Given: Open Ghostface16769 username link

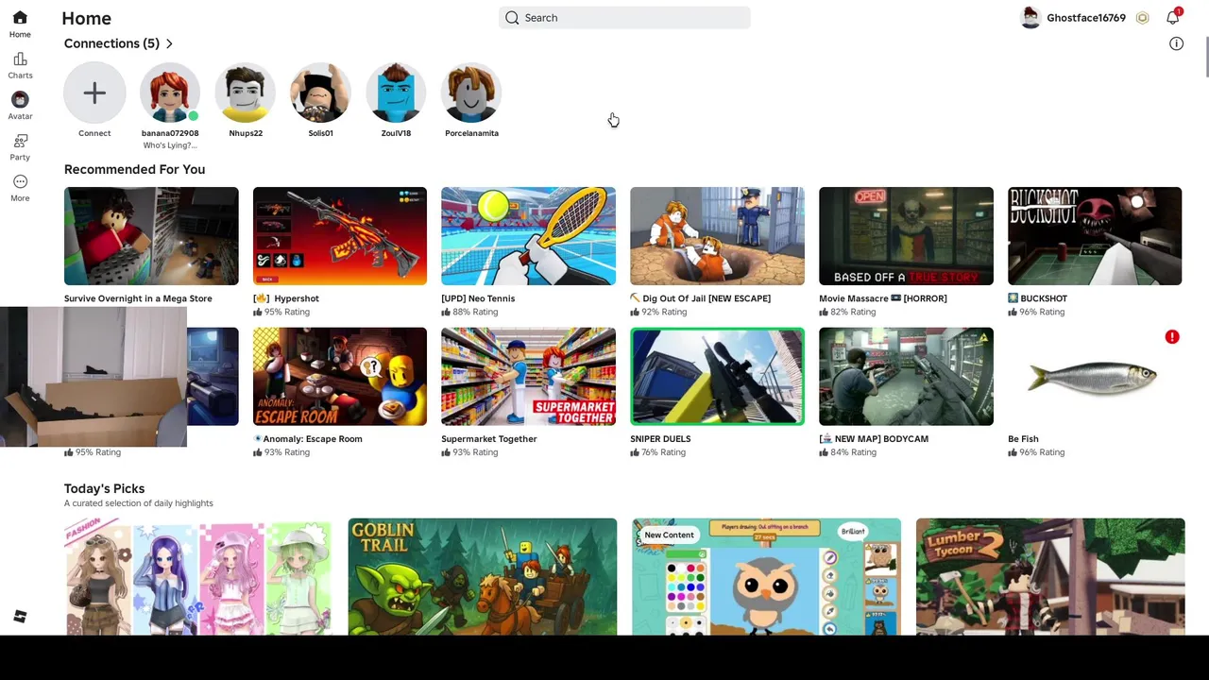Looking at the screenshot, I should [1086, 18].
